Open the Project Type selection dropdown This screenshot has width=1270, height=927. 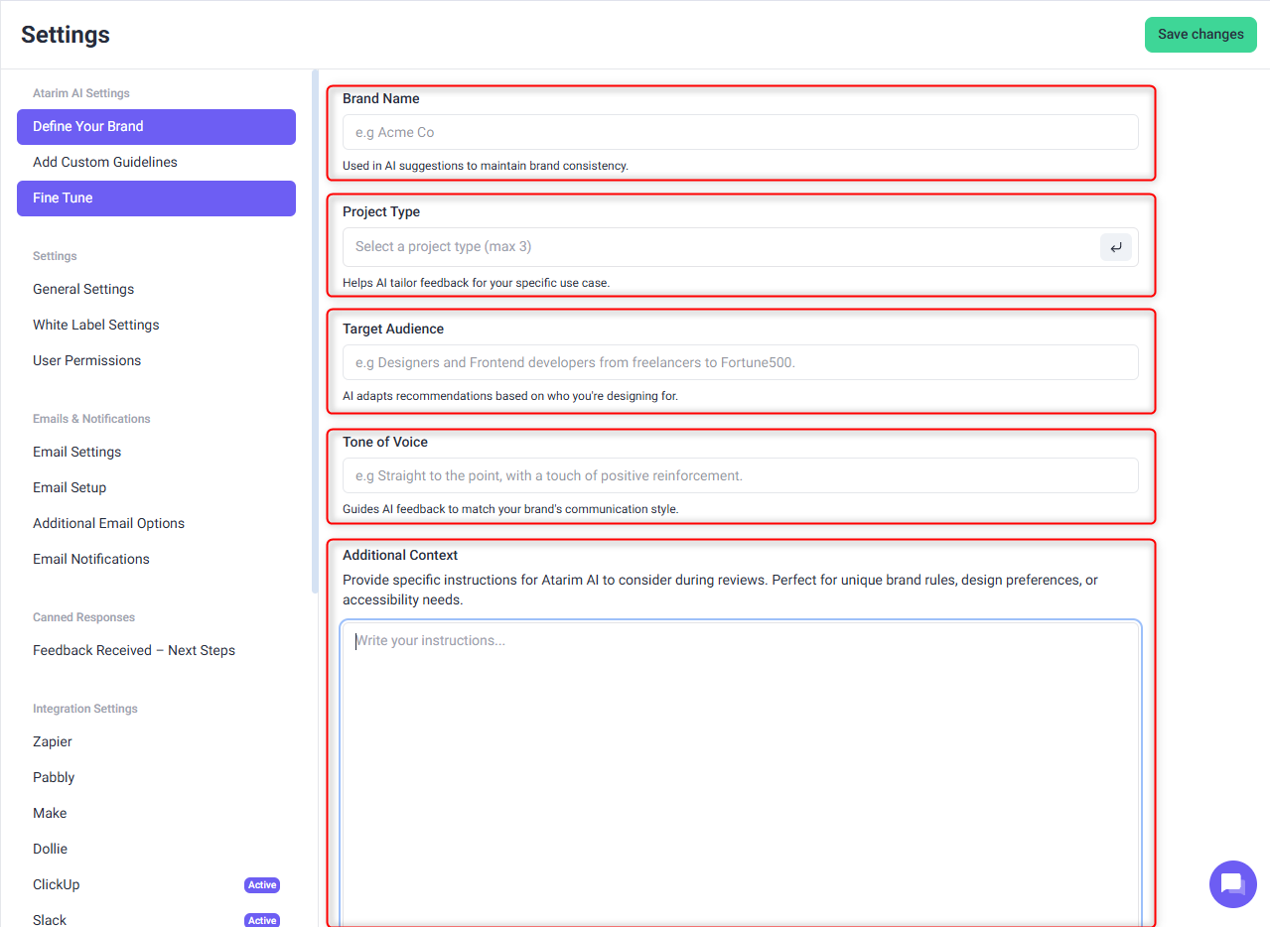click(x=720, y=247)
